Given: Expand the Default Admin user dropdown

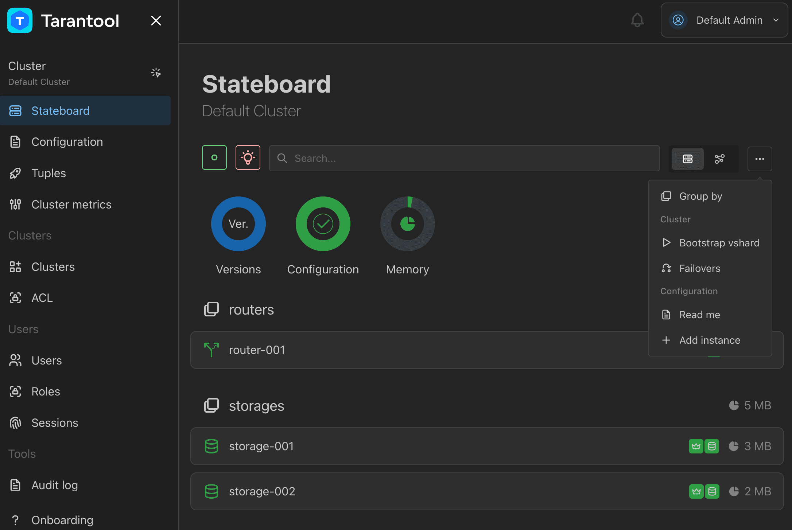Looking at the screenshot, I should click(724, 20).
